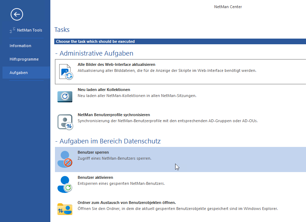Open Ordner zum Austausch von Benutzerobjekten
This screenshot has height=222, width=306.
click(x=180, y=209)
